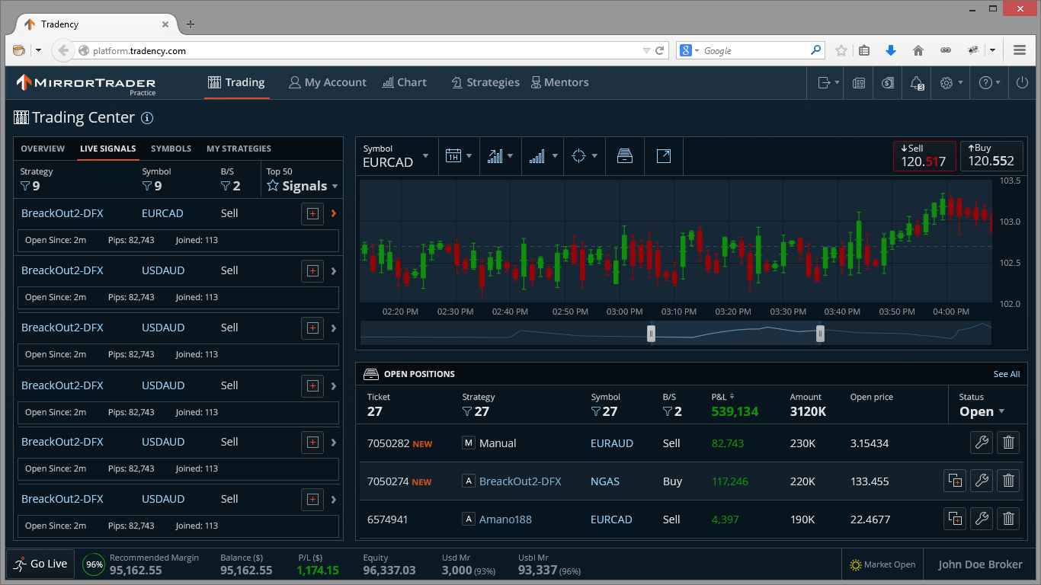Click the settings gear icon in header
The width and height of the screenshot is (1041, 585).
947,83
